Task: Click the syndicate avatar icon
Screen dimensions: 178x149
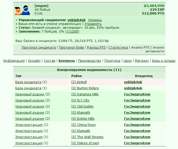Action: pos(22,10)
